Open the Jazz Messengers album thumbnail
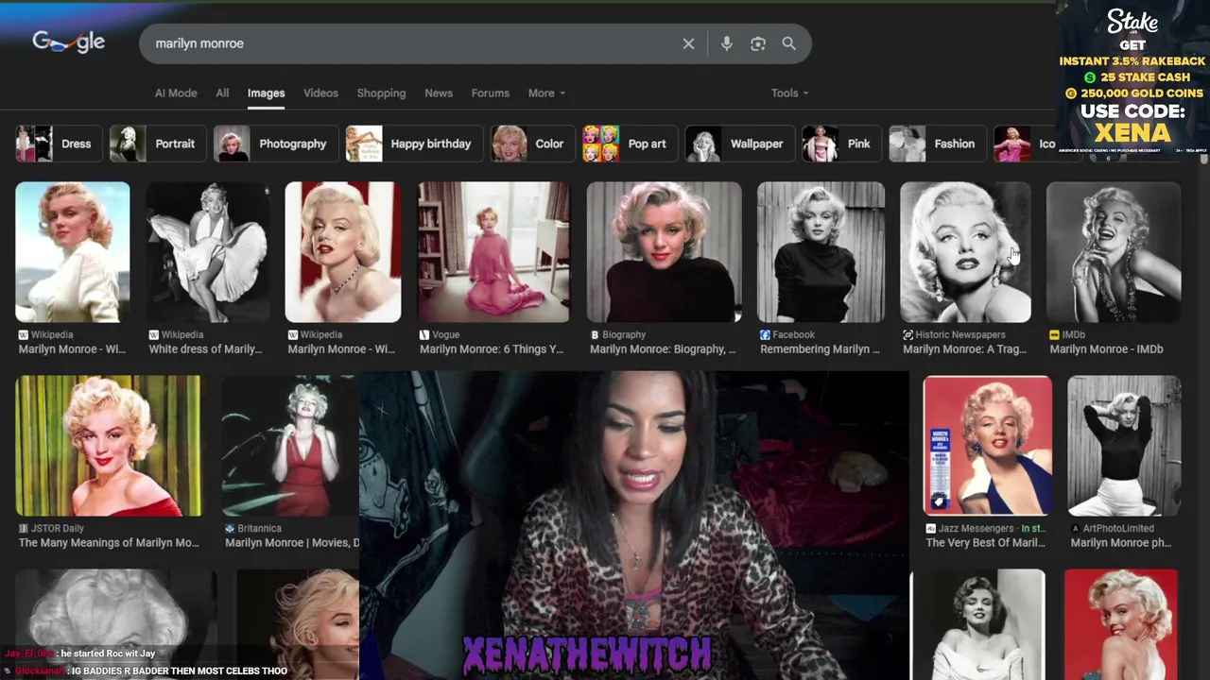 point(987,446)
